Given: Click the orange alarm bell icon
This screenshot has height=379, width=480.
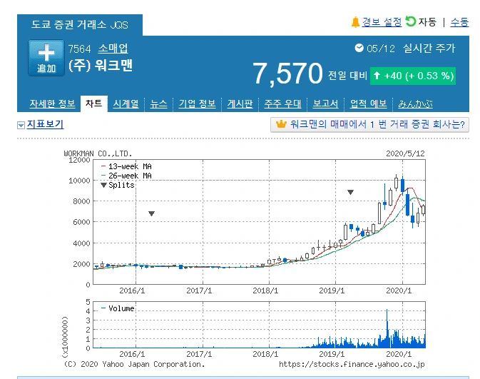Looking at the screenshot, I should [x=355, y=22].
